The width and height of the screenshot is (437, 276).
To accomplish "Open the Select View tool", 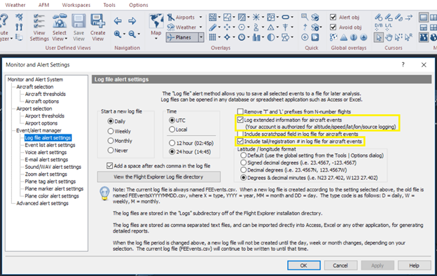I will click(x=60, y=27).
